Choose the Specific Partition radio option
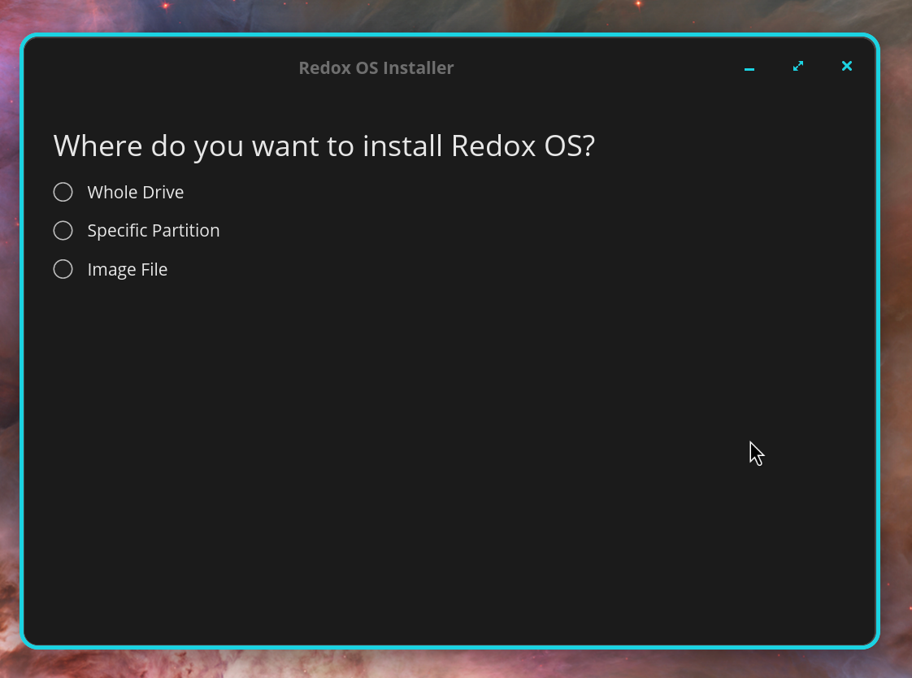The width and height of the screenshot is (912, 678). point(63,230)
